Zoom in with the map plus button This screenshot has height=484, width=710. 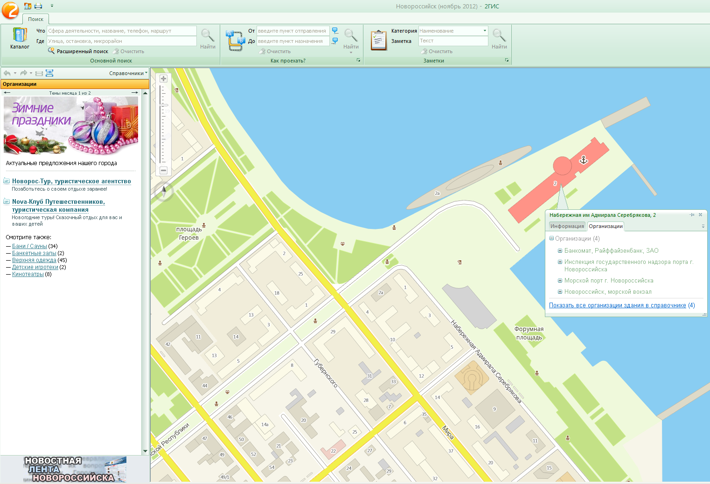(x=163, y=79)
